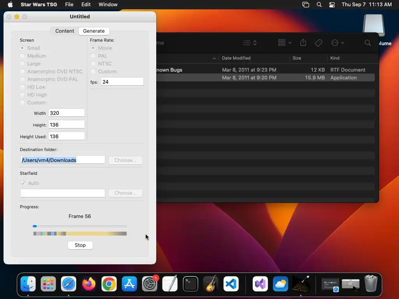
Task: Switch to the Content tab
Action: coord(65,31)
